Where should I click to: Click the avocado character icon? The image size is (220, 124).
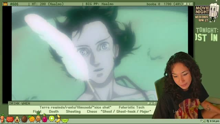tap(17, 120)
